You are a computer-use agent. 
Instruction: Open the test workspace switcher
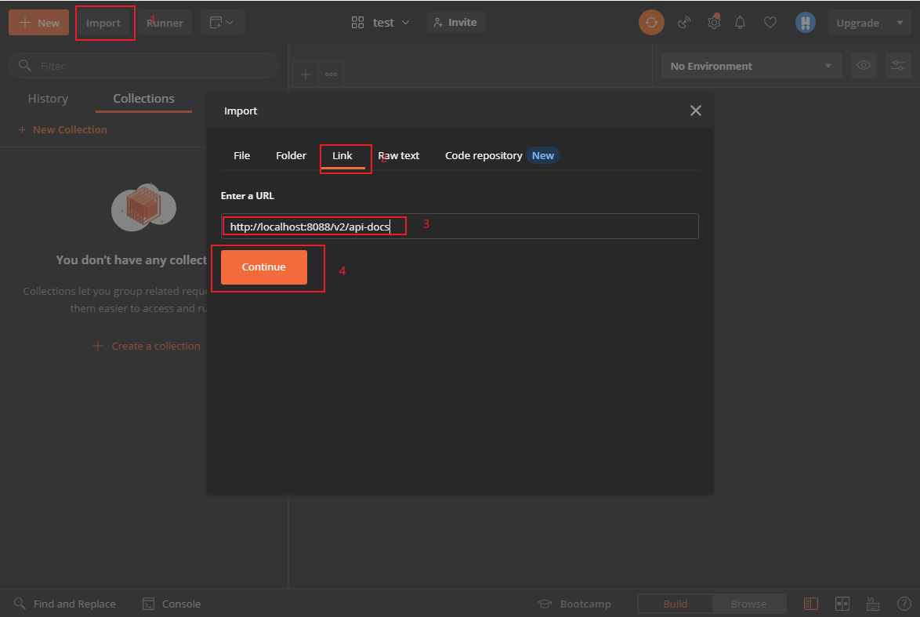point(380,23)
